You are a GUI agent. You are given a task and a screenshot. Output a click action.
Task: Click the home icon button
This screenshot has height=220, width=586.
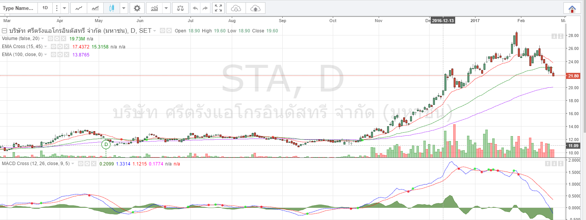[x=572, y=8]
